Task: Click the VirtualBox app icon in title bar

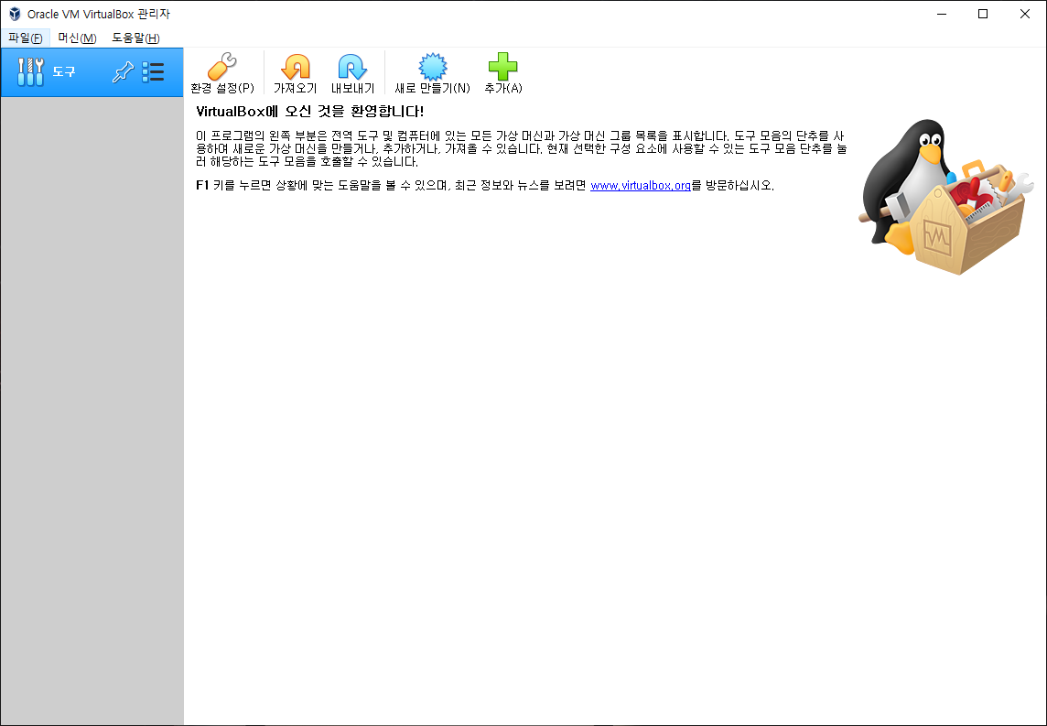Action: pos(15,14)
